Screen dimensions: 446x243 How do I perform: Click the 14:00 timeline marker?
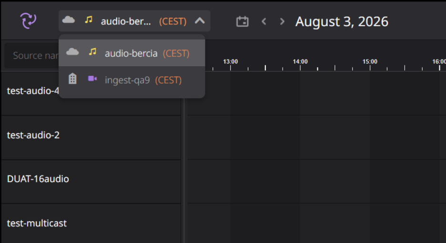pyautogui.click(x=300, y=61)
